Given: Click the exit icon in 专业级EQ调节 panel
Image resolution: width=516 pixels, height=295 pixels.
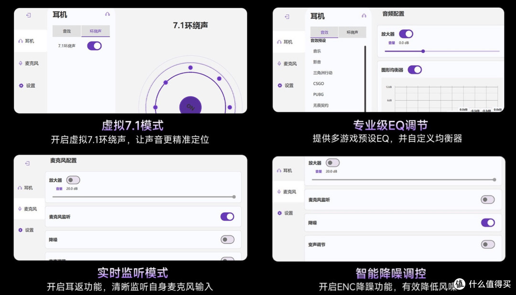Looking at the screenshot, I should point(287,16).
